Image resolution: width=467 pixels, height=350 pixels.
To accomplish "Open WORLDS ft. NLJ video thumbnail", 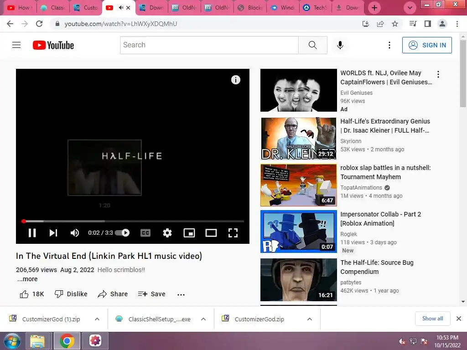I will [x=298, y=90].
